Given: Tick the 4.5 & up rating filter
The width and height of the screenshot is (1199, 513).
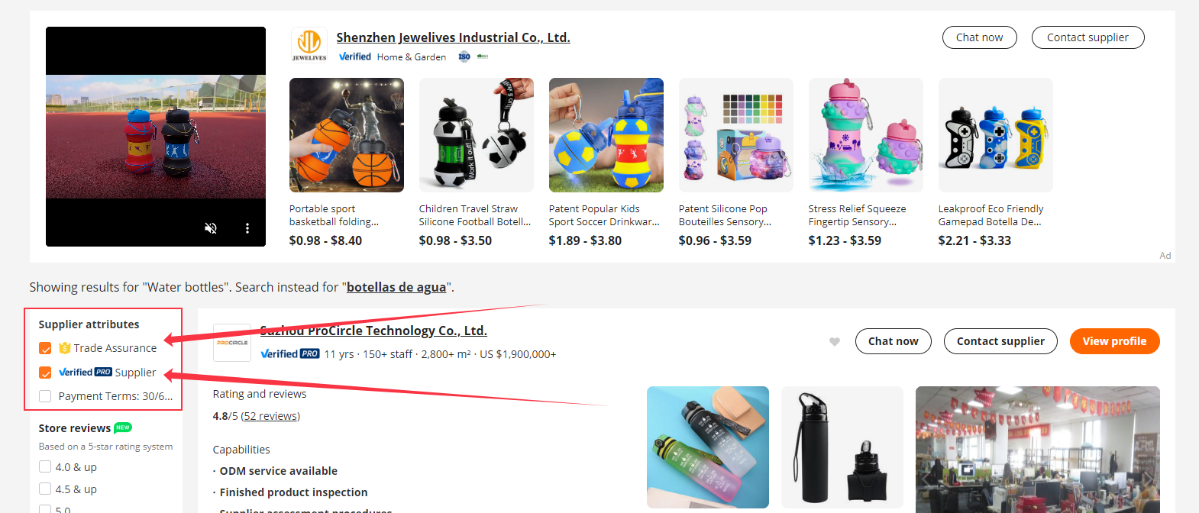Looking at the screenshot, I should [x=45, y=489].
